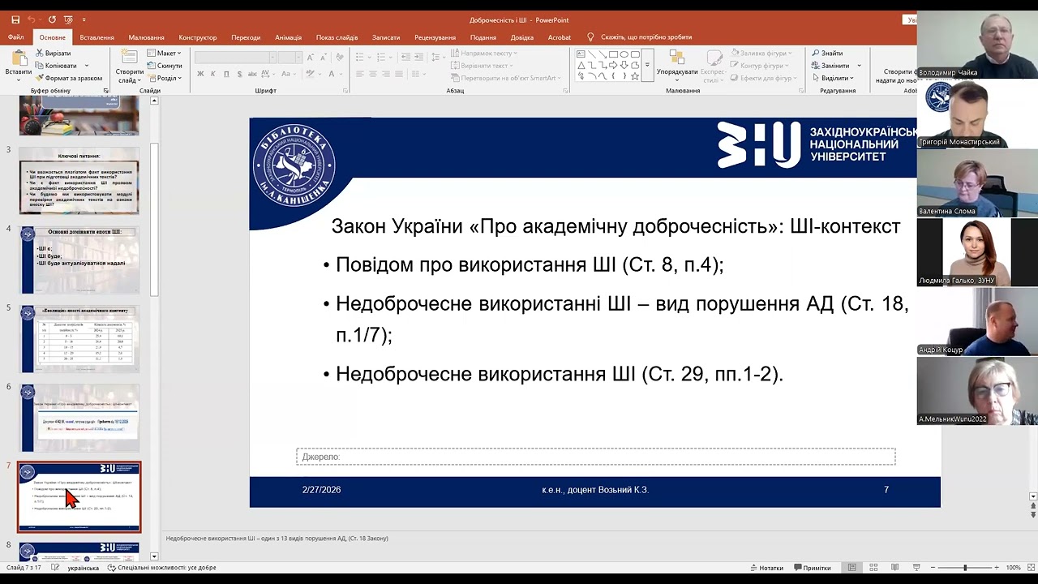
Task: Click Скинути reset slide button
Action: [165, 66]
